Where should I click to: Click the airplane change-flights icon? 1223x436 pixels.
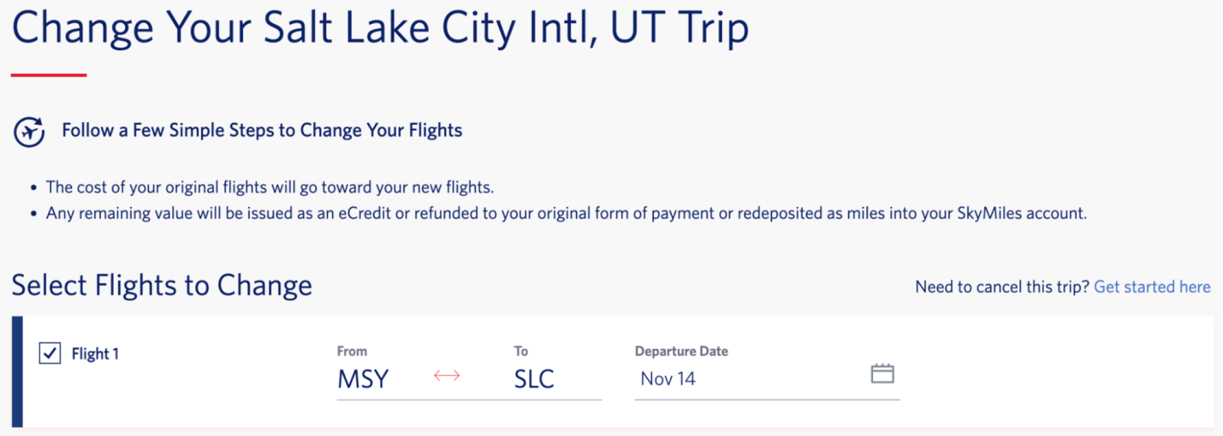click(30, 131)
